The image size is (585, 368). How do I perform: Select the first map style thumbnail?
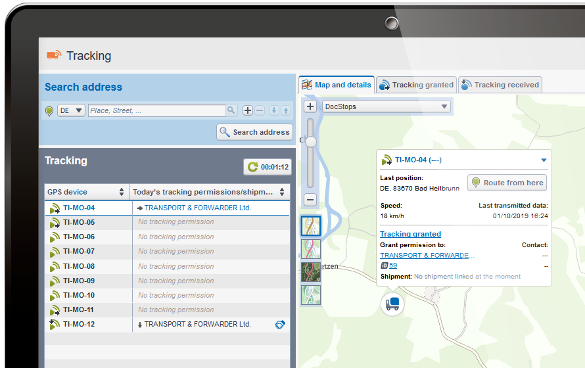pos(311,226)
